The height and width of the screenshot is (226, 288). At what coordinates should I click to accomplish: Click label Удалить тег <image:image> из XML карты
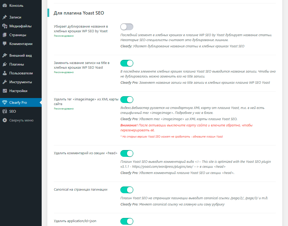tap(86, 101)
